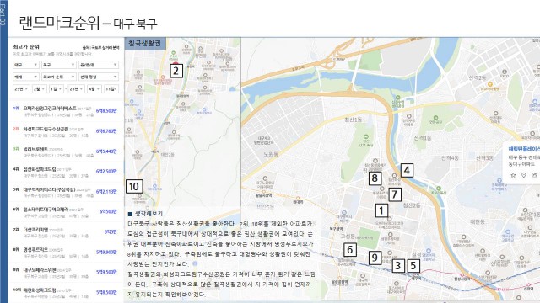This screenshot has height=303, width=540.
Task: Open the 최고가 순위 sort dropdown
Action: coord(58,77)
